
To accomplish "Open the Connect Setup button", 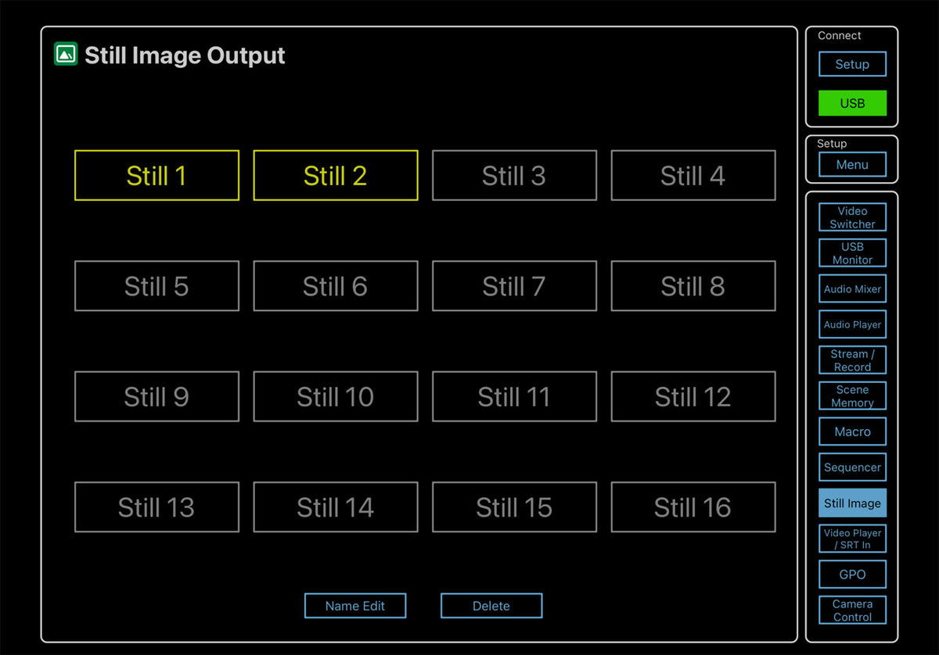I will [x=852, y=64].
